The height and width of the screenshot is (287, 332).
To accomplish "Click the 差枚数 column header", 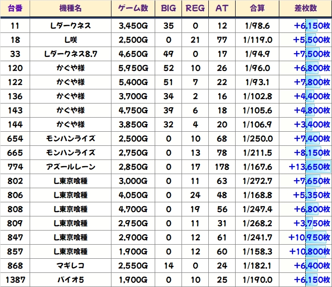I will (x=305, y=8).
